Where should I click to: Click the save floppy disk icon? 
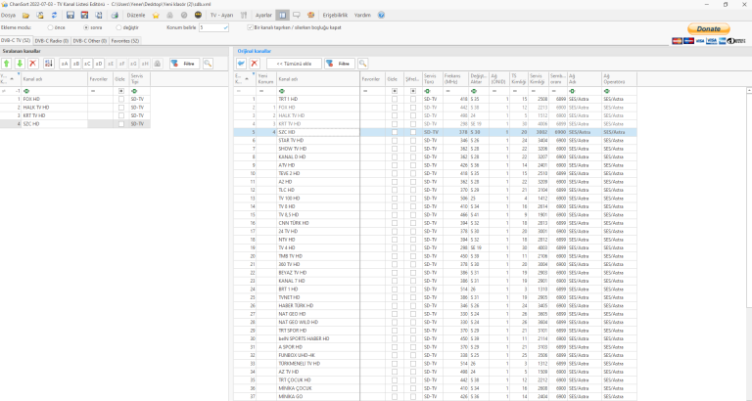(x=70, y=16)
